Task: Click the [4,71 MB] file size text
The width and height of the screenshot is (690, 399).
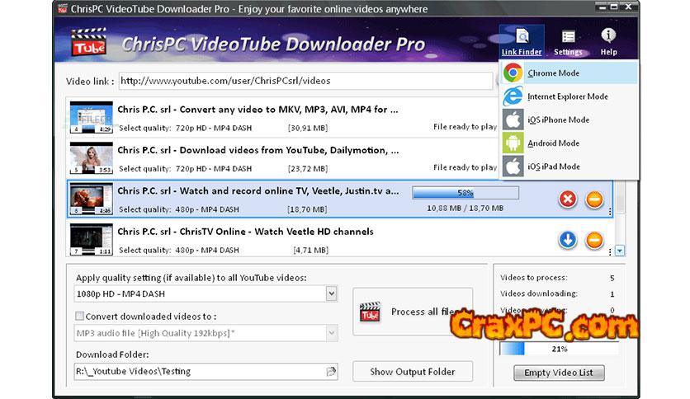Action: 310,250
